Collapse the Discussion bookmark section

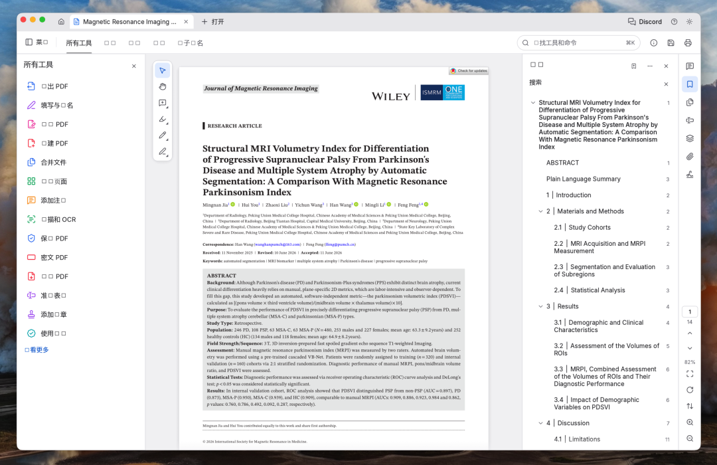540,423
